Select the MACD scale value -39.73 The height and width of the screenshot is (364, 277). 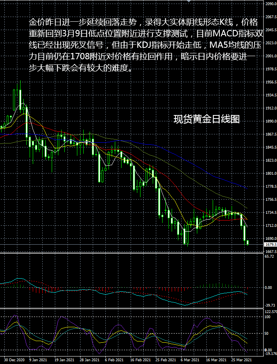(x=270, y=306)
